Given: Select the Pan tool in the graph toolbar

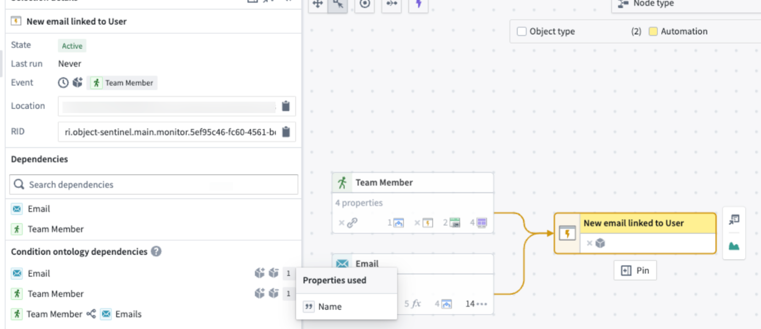Looking at the screenshot, I should (317, 4).
